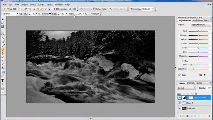Click the Red slider handle
Screen dimensions: 213x120
[198, 31]
